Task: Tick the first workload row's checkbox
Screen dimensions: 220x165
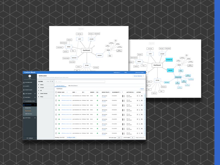Action: (56, 96)
